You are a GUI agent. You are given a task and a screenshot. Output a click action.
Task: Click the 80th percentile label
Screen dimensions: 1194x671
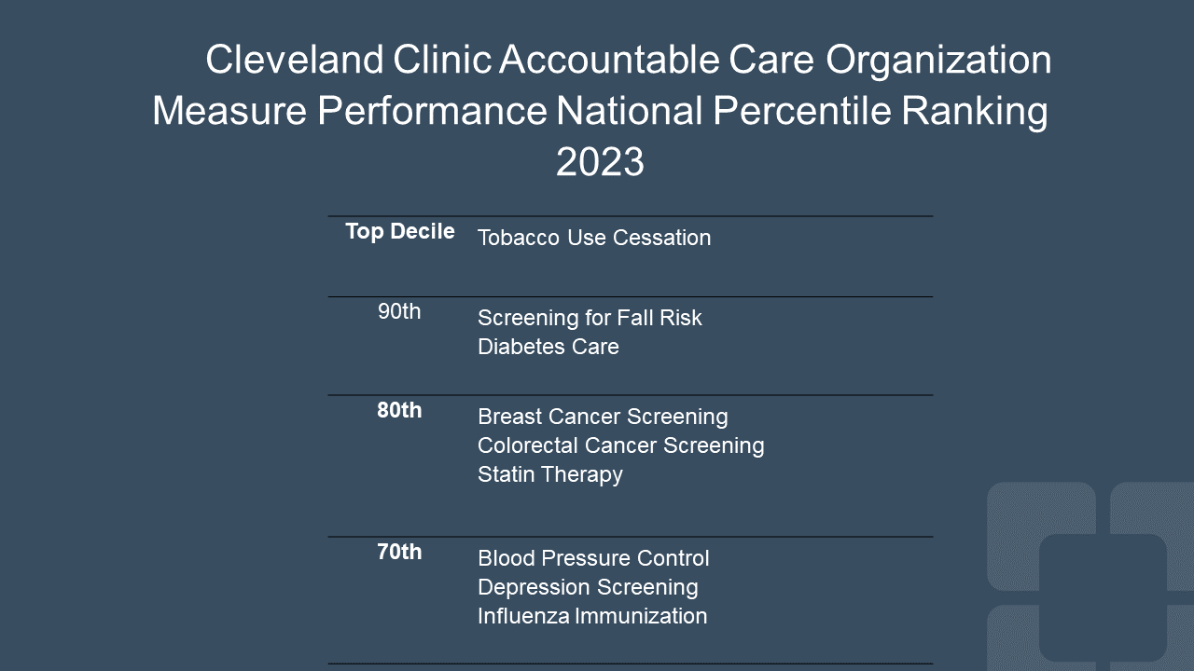pyautogui.click(x=399, y=410)
